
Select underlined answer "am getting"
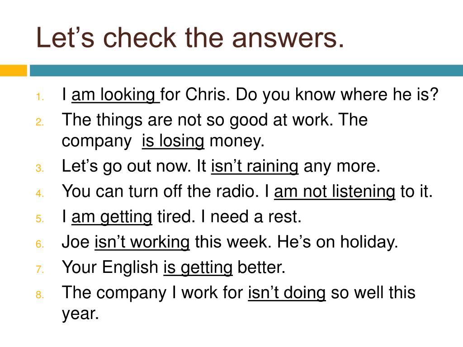(x=112, y=217)
